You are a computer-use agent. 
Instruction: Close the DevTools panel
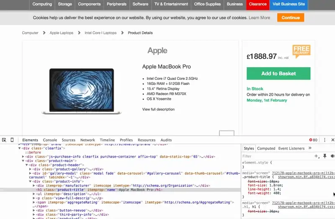click(x=332, y=140)
